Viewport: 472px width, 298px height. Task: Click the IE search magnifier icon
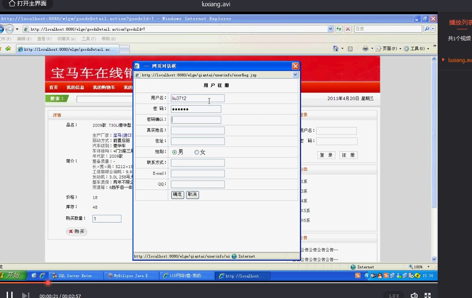pos(427,29)
